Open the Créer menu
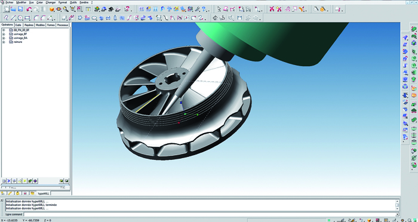 pyautogui.click(x=39, y=2)
